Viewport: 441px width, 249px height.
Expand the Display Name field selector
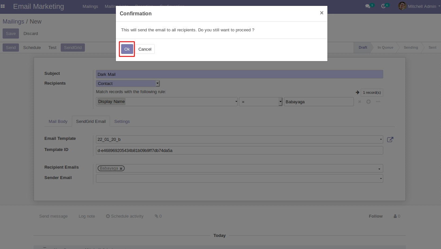tap(167, 102)
